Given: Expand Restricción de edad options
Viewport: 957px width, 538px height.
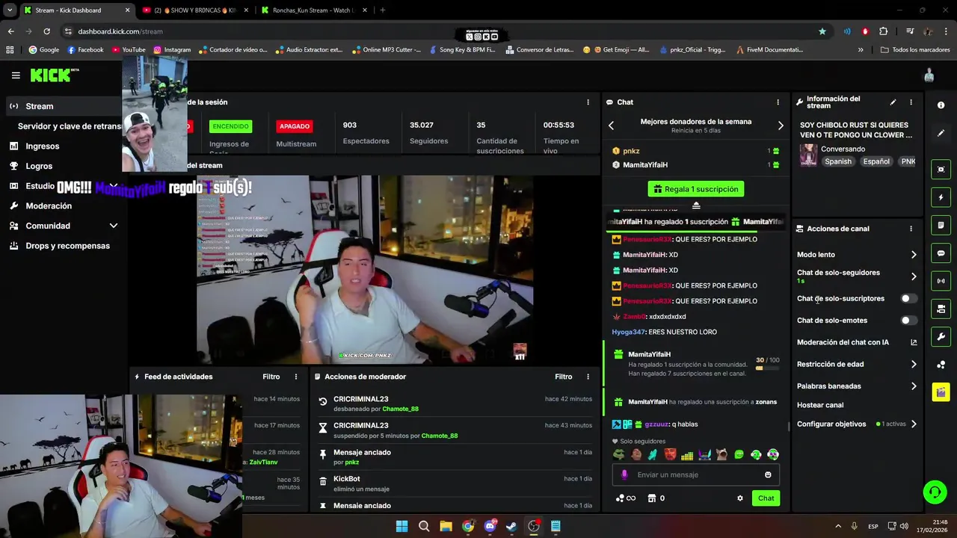Looking at the screenshot, I should (914, 365).
